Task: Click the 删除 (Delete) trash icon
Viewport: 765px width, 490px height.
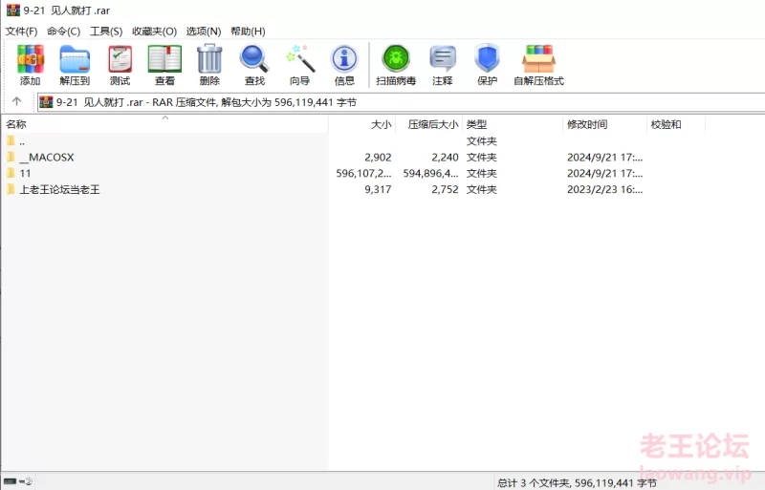Action: click(209, 58)
